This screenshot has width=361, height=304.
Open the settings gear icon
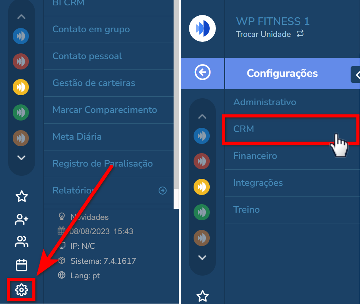(x=22, y=290)
